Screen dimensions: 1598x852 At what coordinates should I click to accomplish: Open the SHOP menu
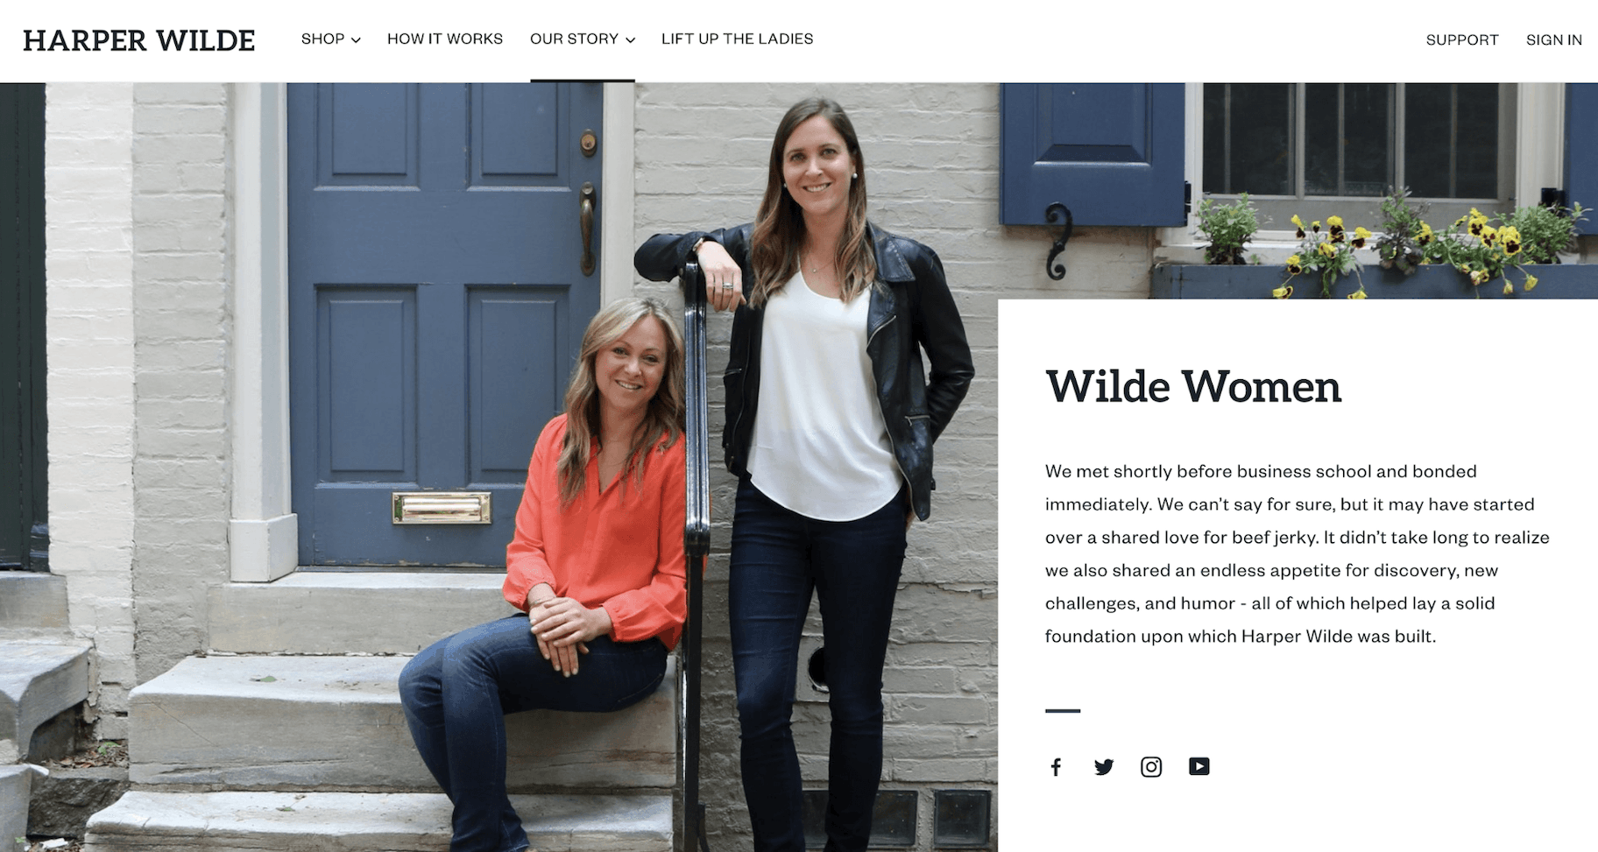point(330,39)
